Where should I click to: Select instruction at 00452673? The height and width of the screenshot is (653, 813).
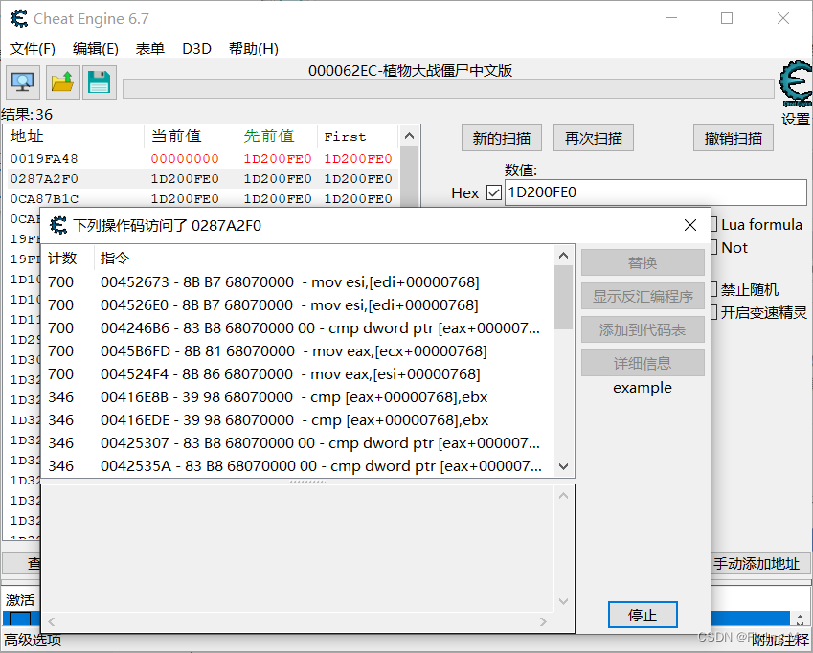[298, 281]
